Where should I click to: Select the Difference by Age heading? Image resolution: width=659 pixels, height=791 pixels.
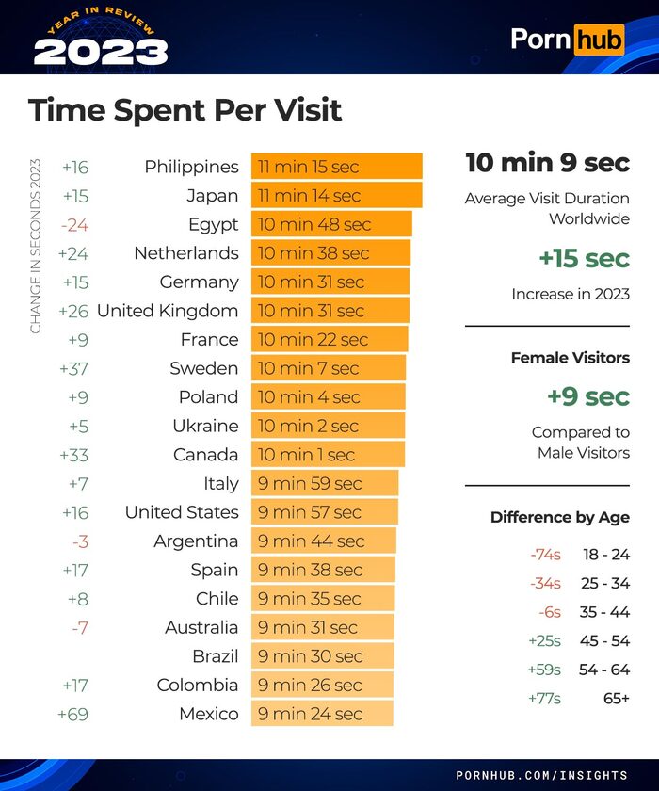[559, 517]
